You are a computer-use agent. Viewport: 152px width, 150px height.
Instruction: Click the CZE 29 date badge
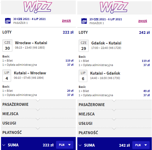84,46
